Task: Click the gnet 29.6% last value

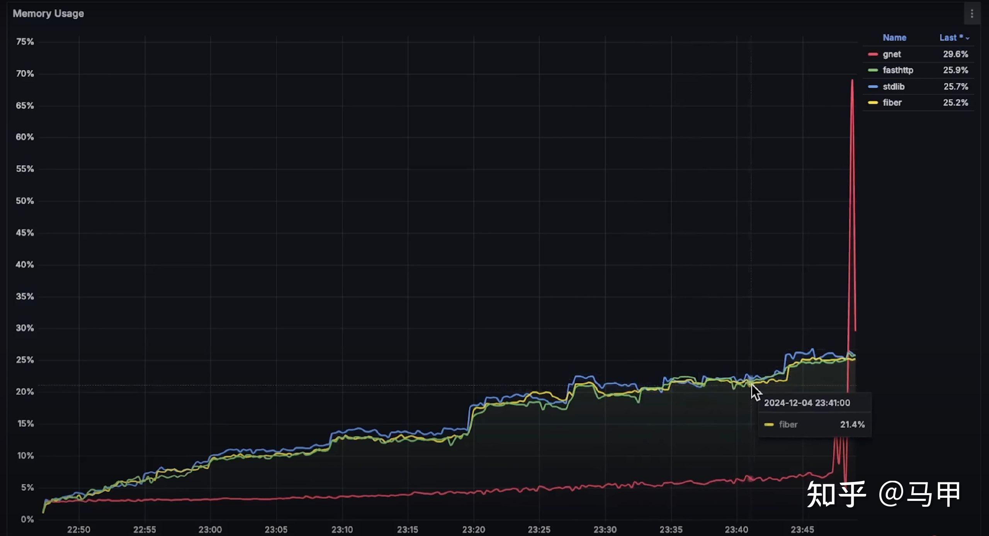Action: pos(955,54)
